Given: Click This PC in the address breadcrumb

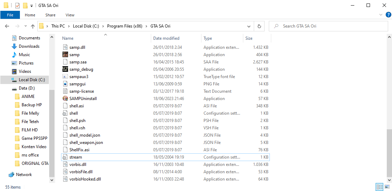Looking at the screenshot, I should (58, 26).
